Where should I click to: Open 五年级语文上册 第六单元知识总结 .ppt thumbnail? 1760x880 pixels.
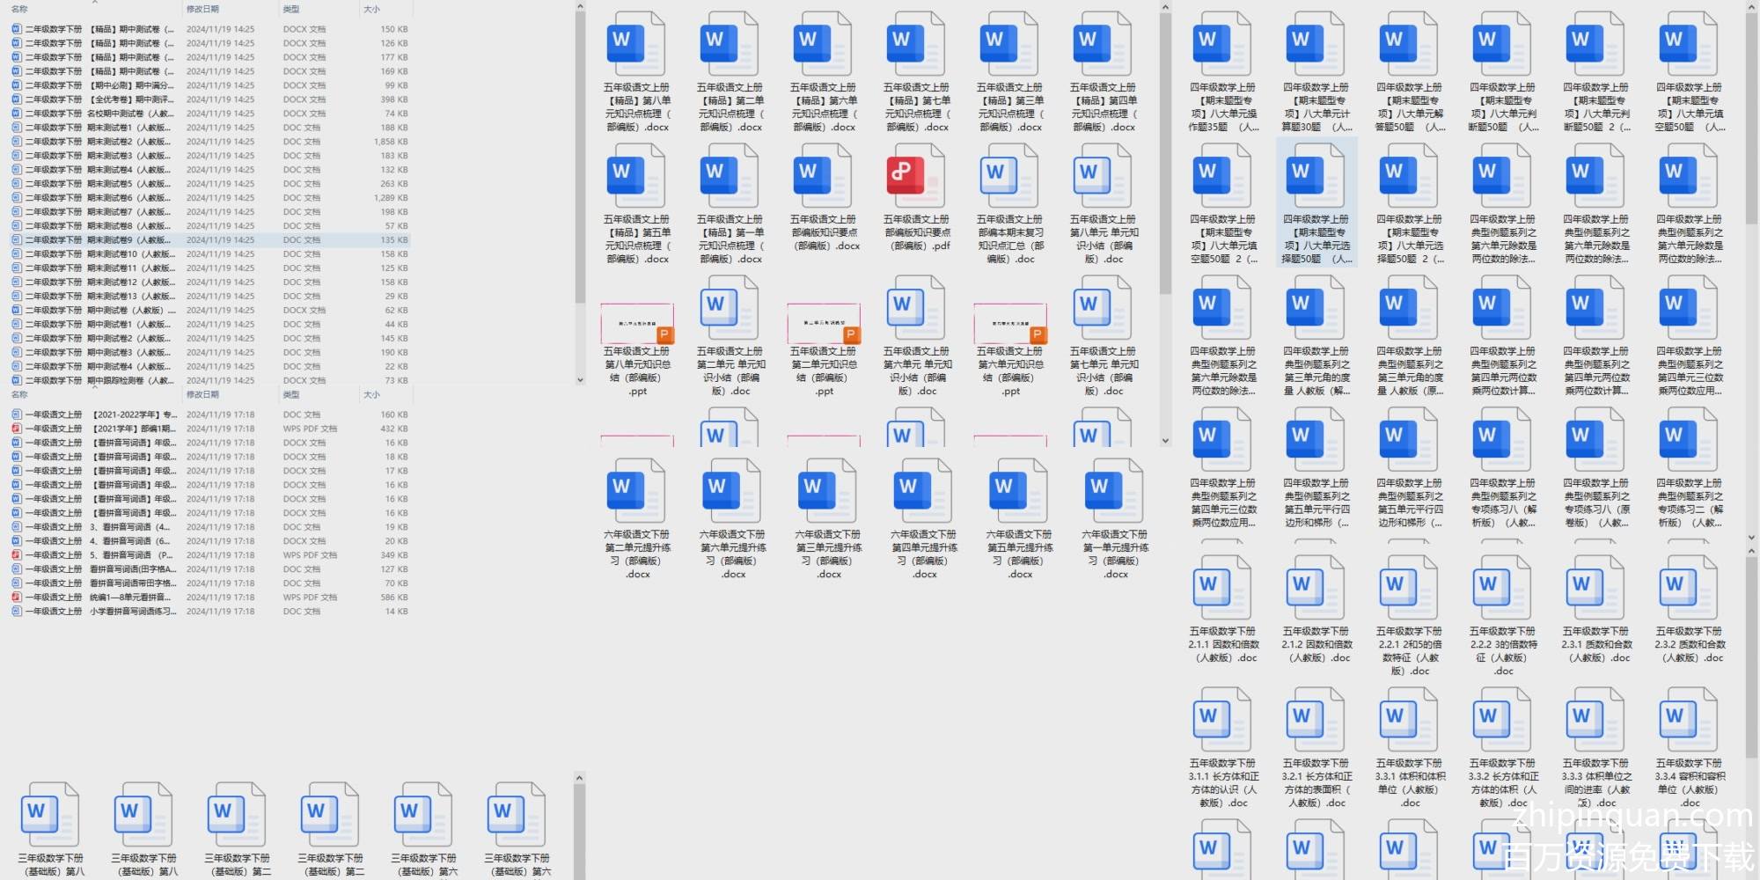(1010, 323)
